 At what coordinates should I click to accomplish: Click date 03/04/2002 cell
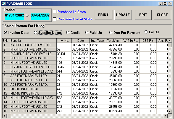[x=81, y=49]
